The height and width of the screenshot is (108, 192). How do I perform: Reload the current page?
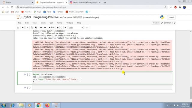(12, 7)
